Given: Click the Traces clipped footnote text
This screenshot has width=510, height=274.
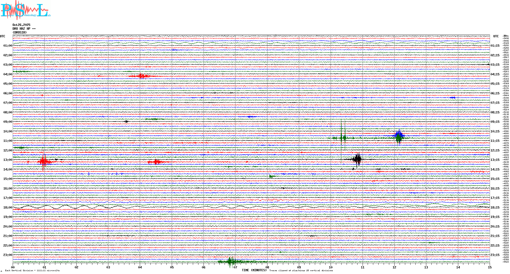Looking at the screenshot, I should pos(301,270).
